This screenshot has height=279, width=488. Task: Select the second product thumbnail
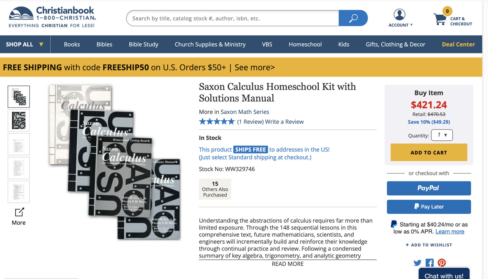coord(19,121)
